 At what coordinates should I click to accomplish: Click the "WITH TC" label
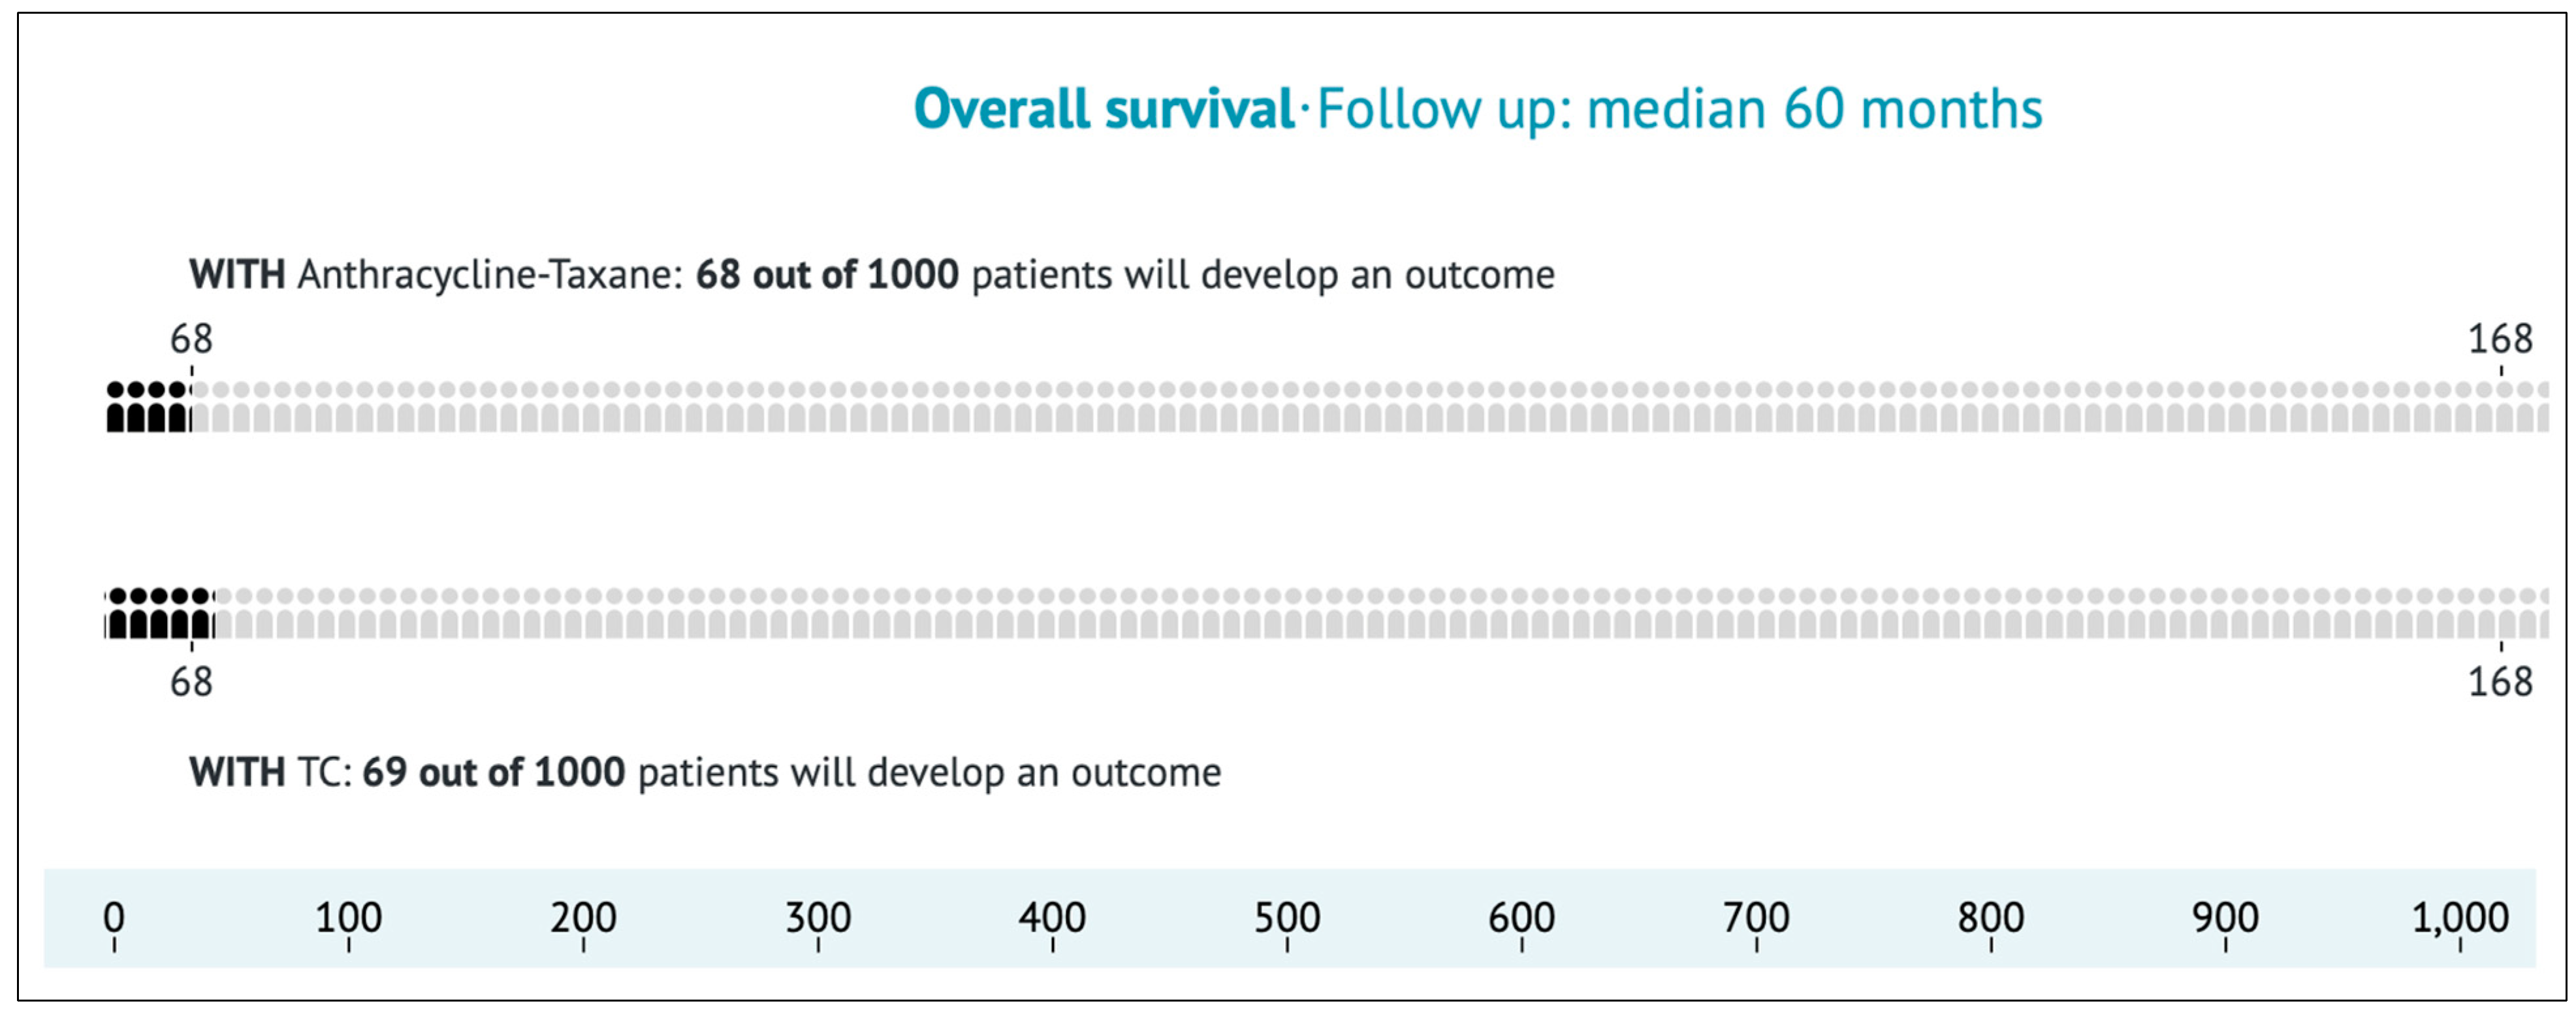(x=270, y=773)
